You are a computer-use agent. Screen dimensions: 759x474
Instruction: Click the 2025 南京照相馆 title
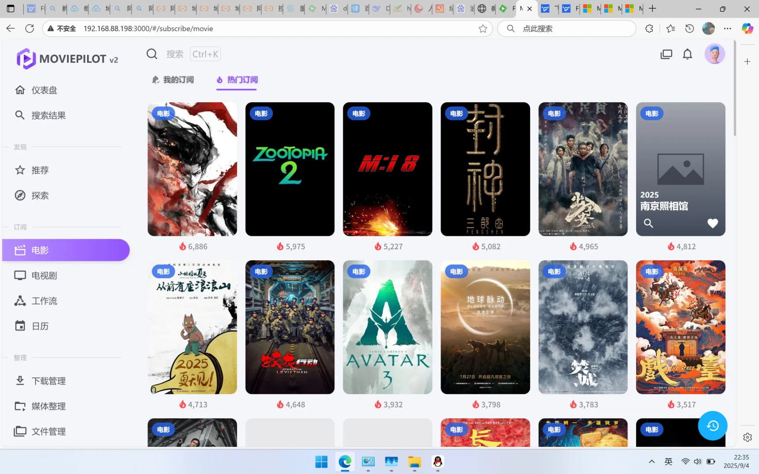[664, 201]
